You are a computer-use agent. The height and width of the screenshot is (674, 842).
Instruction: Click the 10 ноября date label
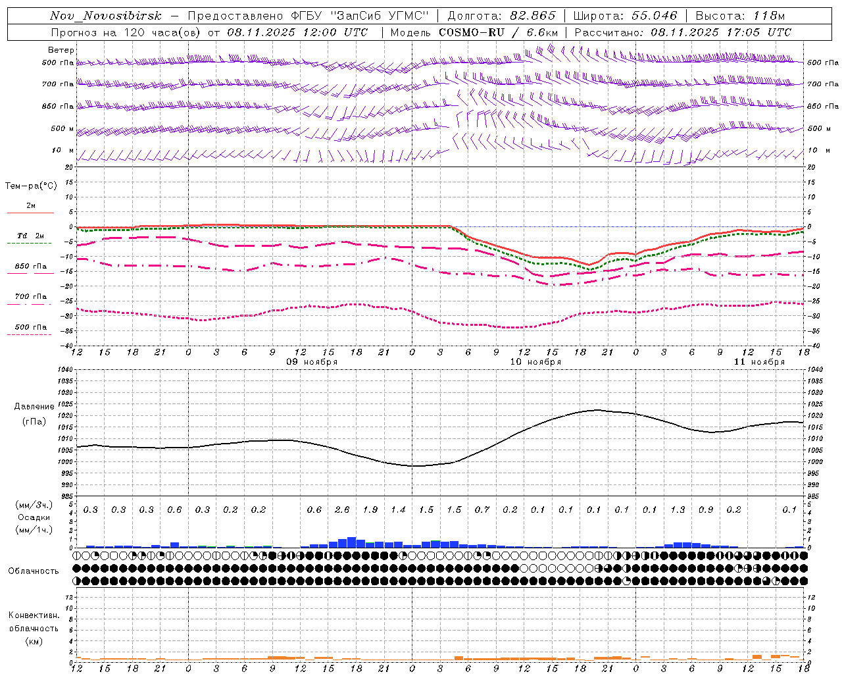[535, 362]
